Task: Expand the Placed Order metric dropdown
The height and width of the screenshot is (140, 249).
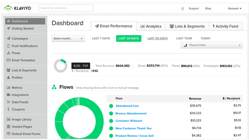Action: click(x=211, y=45)
